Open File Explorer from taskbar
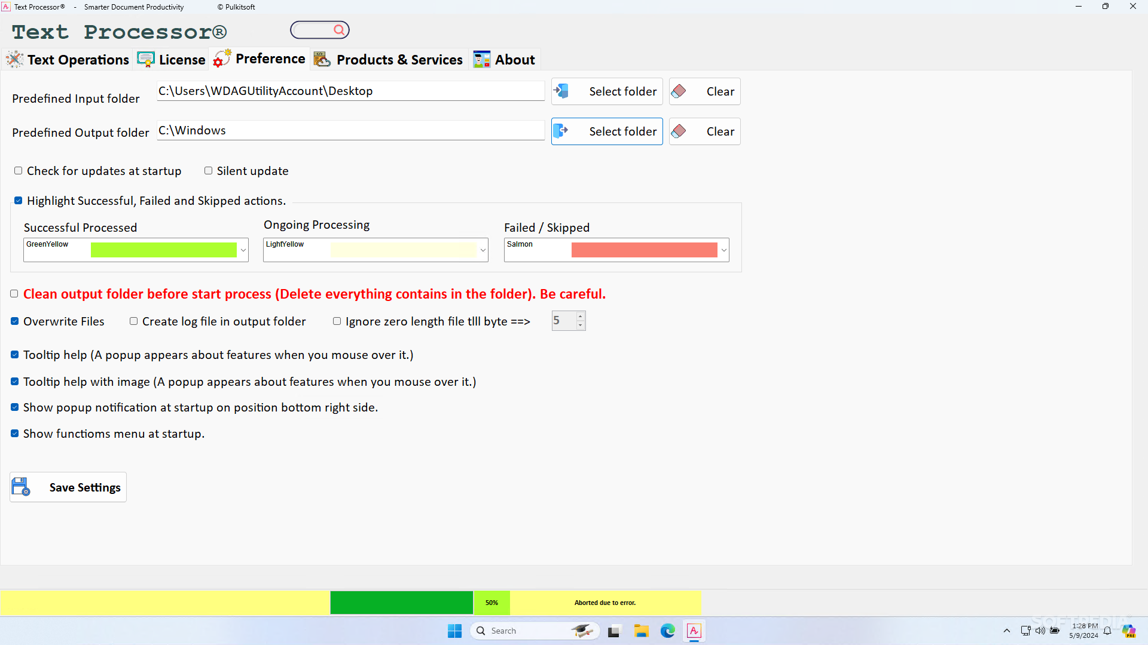This screenshot has height=645, width=1148. [642, 631]
